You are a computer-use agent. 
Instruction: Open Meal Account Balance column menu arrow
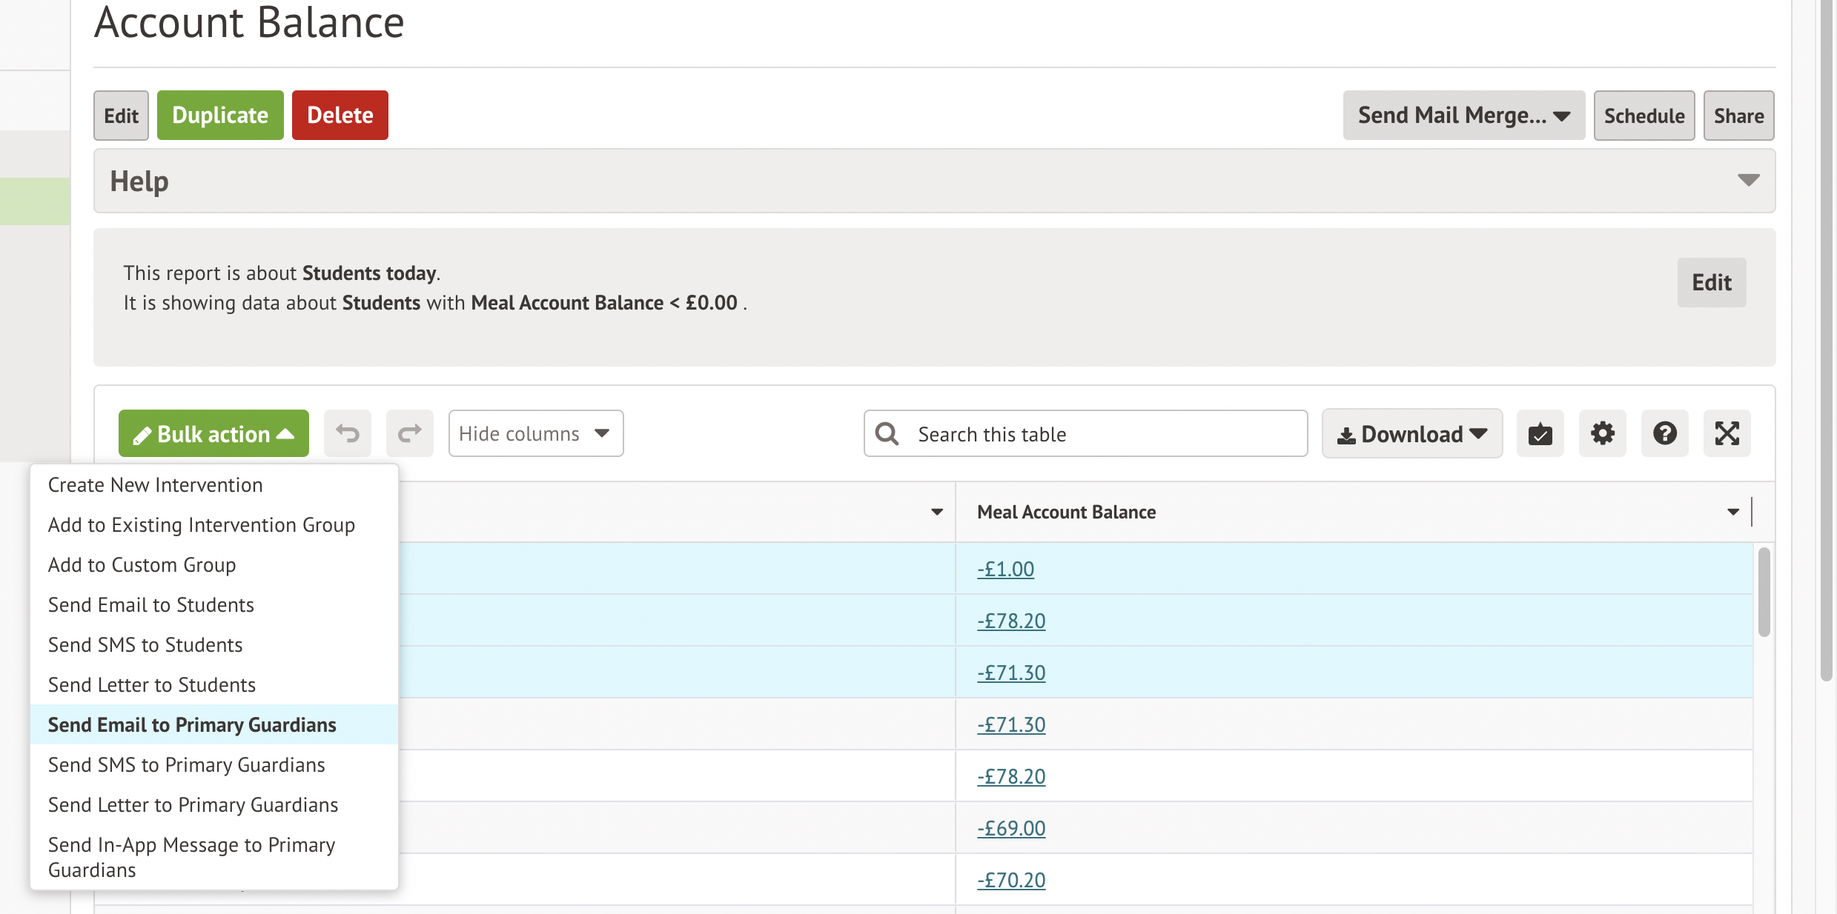tap(1732, 512)
